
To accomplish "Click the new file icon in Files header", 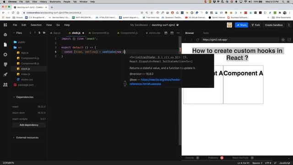I will 39,33.
